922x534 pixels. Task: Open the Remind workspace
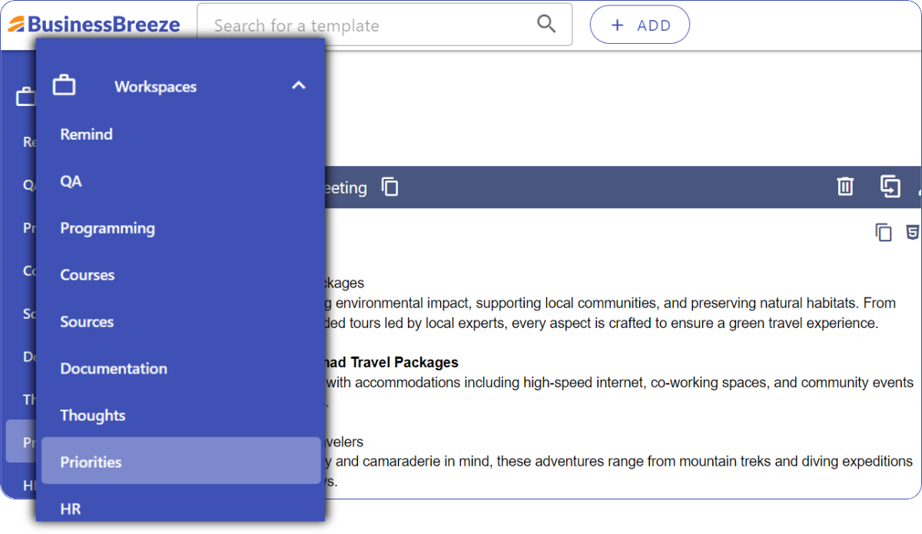[87, 134]
